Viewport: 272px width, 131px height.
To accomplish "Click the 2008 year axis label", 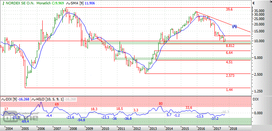I will pyautogui.click(x=73, y=129).
